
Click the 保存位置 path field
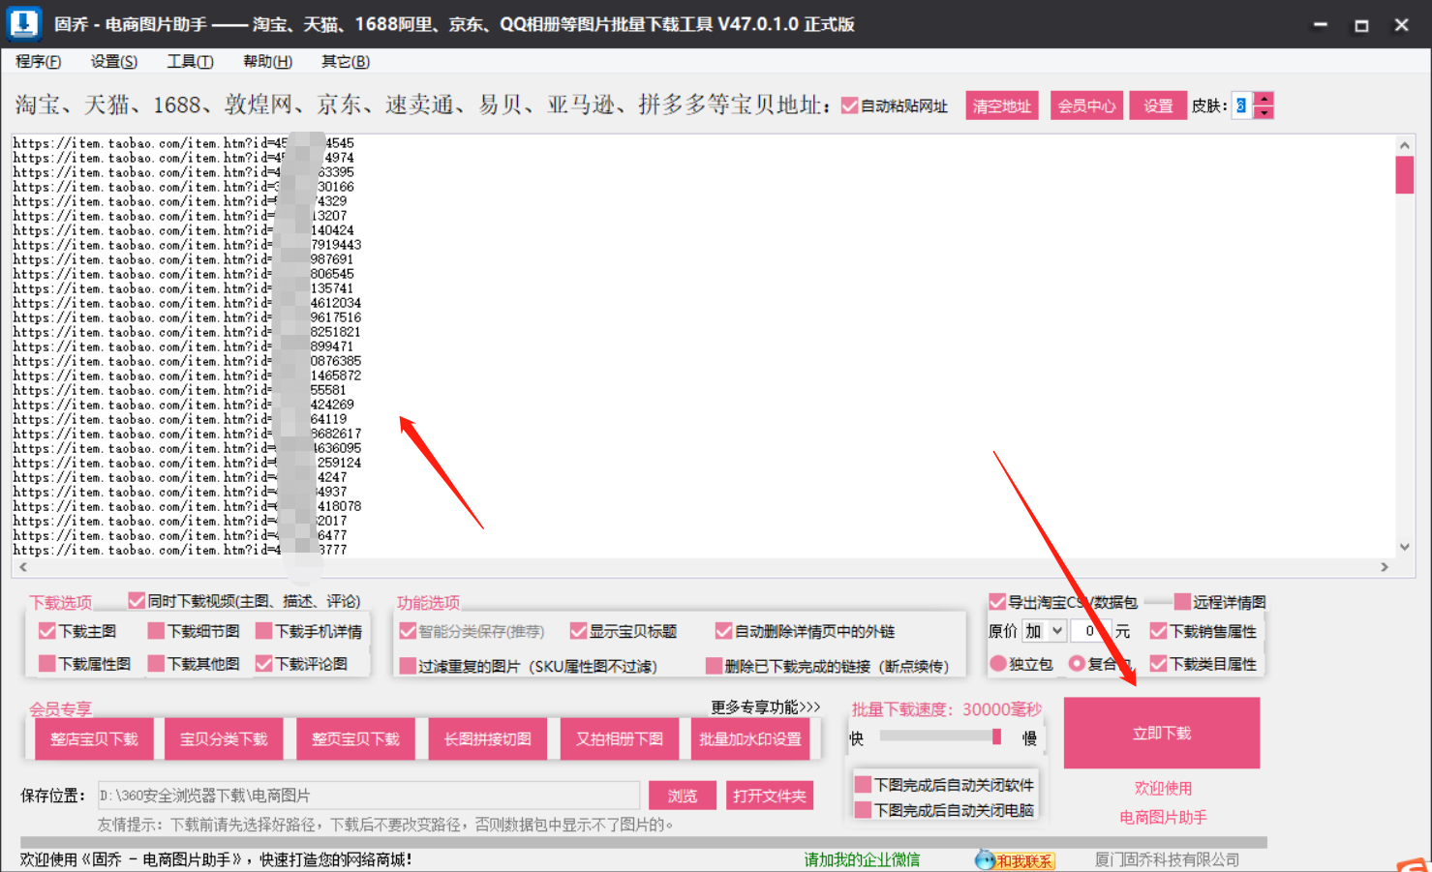[x=369, y=796]
